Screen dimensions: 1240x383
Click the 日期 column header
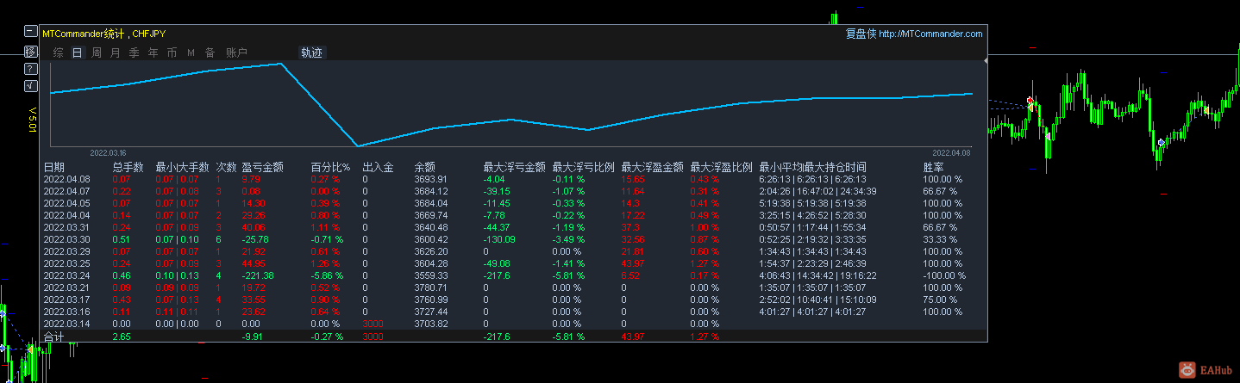click(53, 167)
